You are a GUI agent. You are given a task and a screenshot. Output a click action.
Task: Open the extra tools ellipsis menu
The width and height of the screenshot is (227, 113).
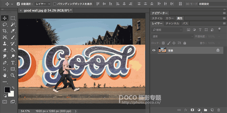[5, 82]
